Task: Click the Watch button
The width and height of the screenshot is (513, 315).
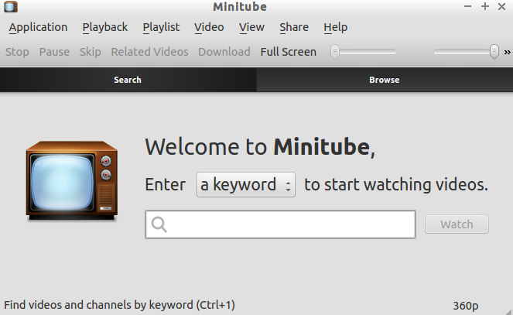Action: 457,224
